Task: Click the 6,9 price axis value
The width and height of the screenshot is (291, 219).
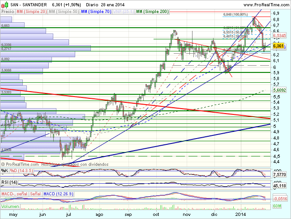Action: pos(276,13)
